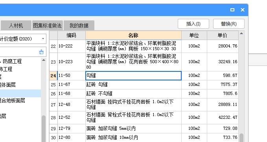Click code cell 12-52
Image resolution: width=267 pixels, height=142 pixels.
click(x=72, y=118)
